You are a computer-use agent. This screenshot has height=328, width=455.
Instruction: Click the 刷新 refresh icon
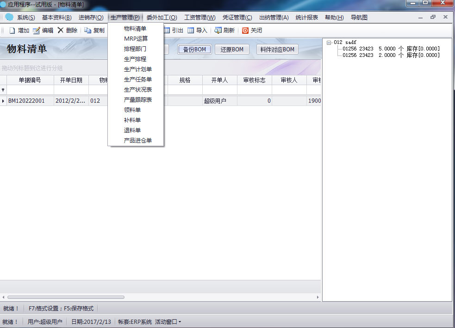coord(218,31)
